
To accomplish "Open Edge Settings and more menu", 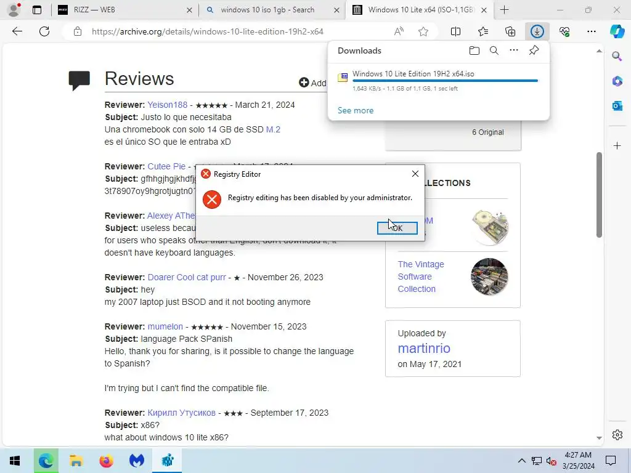I will (x=591, y=31).
